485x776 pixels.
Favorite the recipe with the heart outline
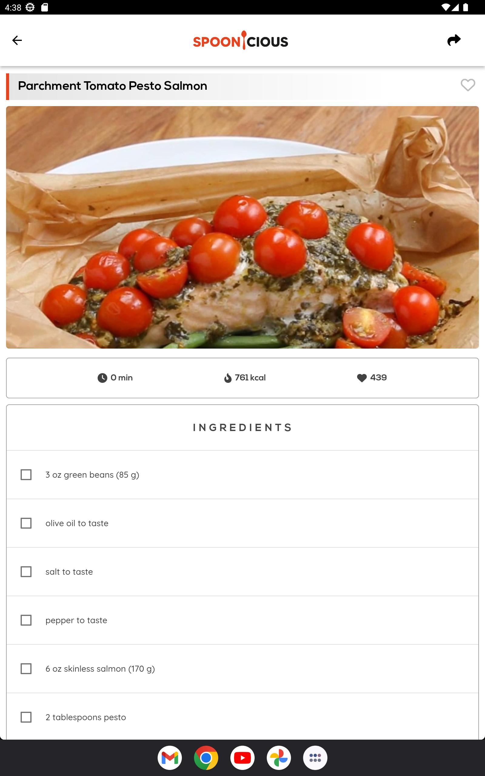pos(468,85)
